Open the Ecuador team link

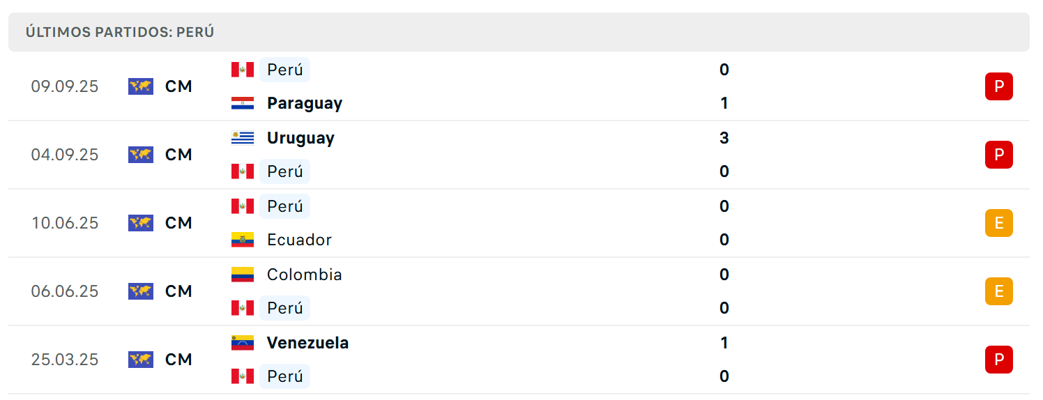[x=299, y=240]
